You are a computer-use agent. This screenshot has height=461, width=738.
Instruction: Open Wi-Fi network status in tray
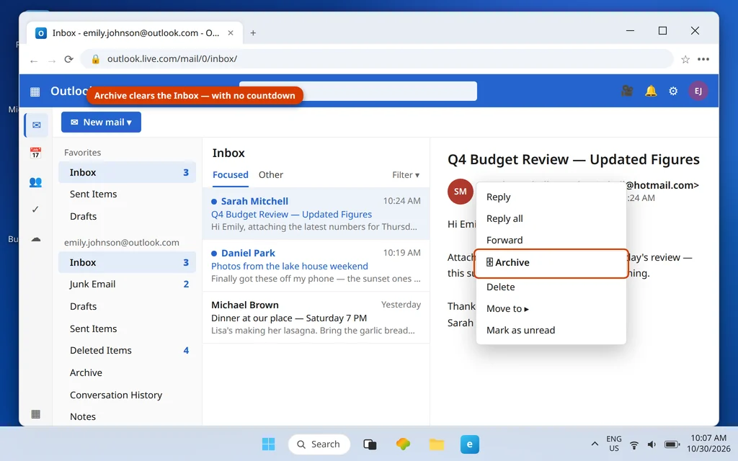pyautogui.click(x=634, y=444)
